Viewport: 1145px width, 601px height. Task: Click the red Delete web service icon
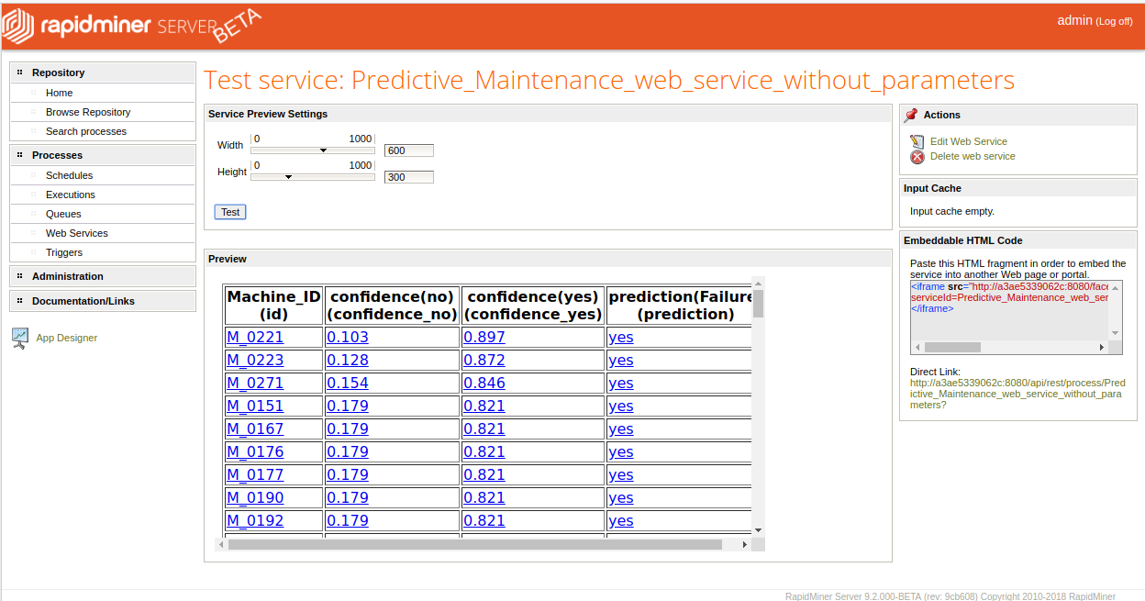click(x=917, y=157)
